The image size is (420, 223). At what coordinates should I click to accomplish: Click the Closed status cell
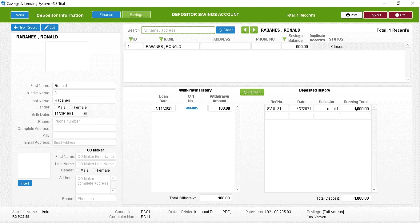[x=337, y=47]
